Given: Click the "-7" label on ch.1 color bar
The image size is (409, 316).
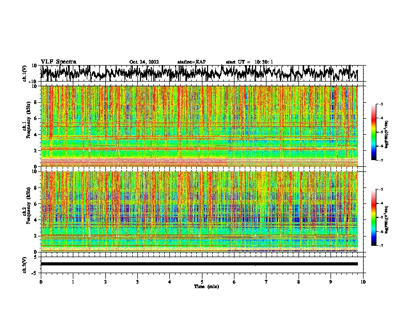Looking at the screenshot, I should (381, 160).
